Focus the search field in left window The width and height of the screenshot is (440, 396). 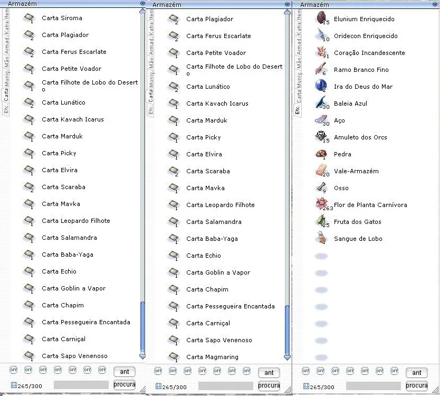pyautogui.click(x=81, y=385)
